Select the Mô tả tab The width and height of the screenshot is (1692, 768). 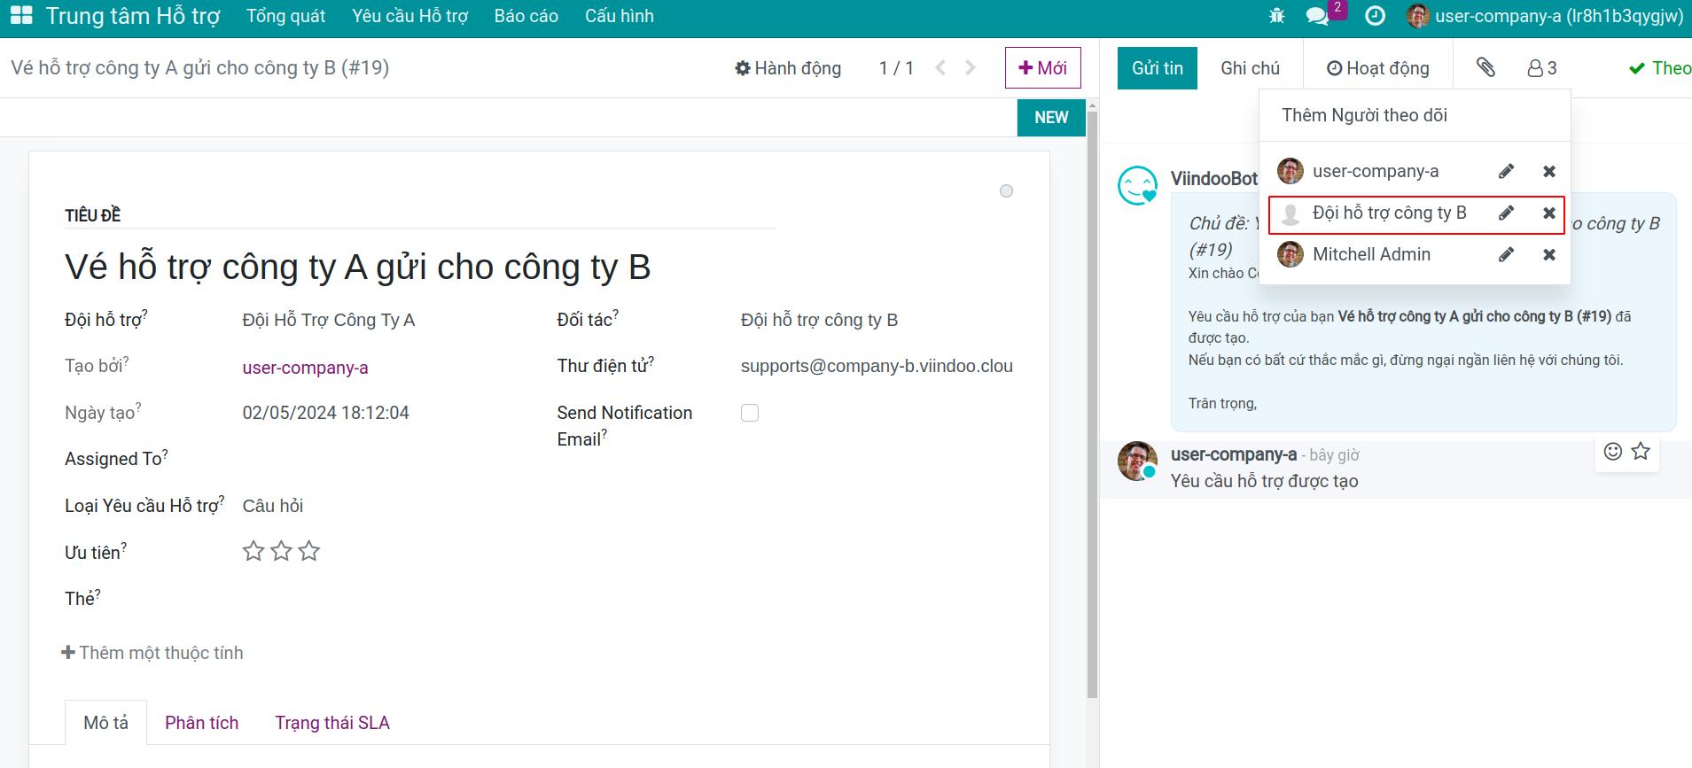[x=105, y=723]
